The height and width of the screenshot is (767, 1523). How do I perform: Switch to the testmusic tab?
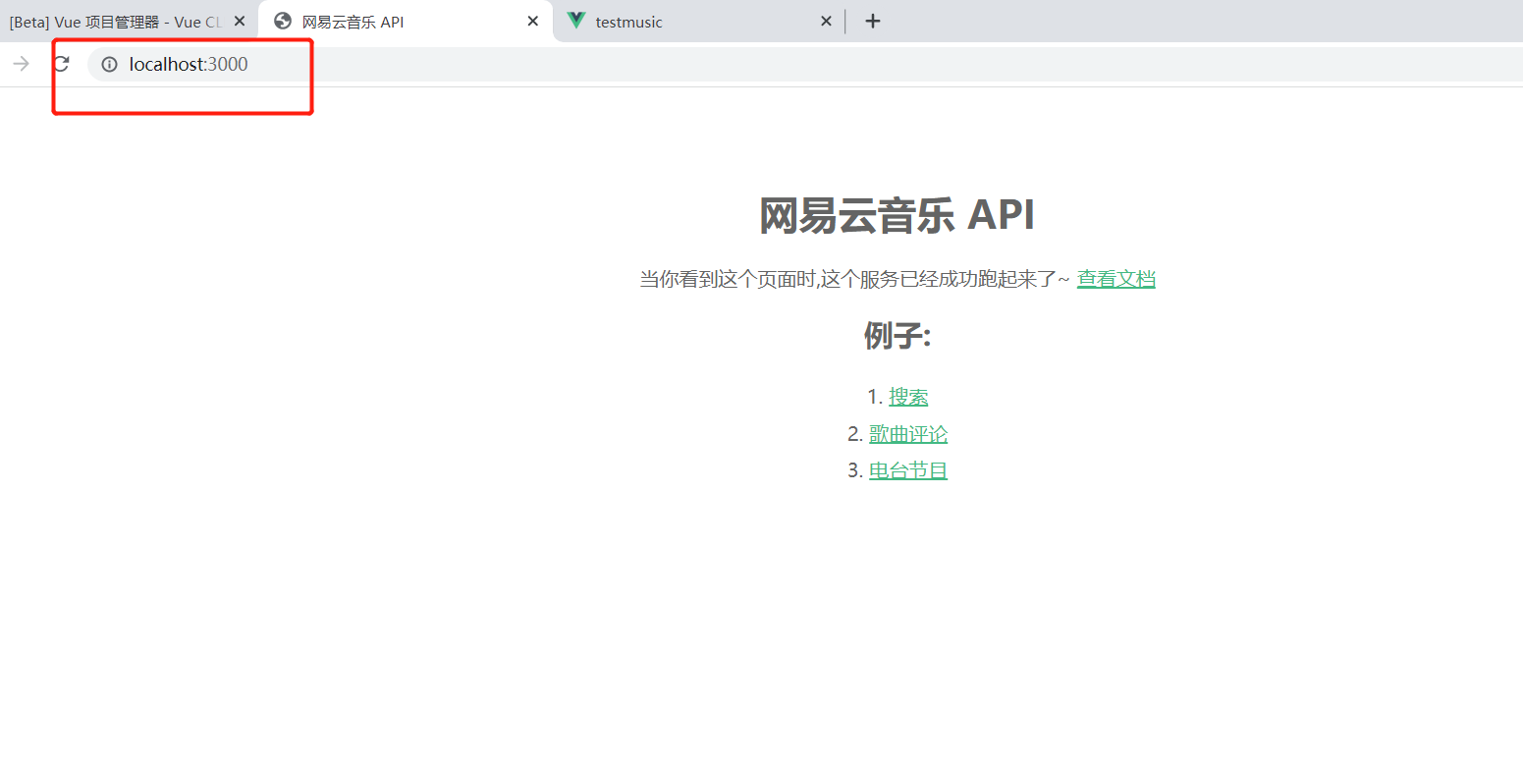click(x=697, y=22)
